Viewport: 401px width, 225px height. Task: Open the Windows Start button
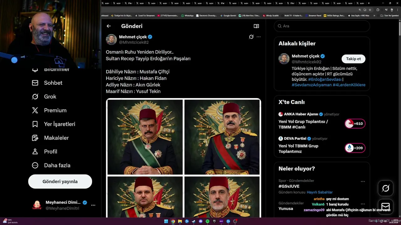(166, 221)
